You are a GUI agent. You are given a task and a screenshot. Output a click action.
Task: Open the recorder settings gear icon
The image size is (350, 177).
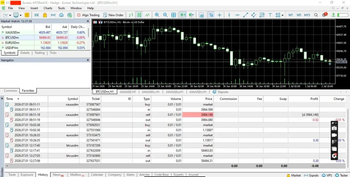[334, 156]
